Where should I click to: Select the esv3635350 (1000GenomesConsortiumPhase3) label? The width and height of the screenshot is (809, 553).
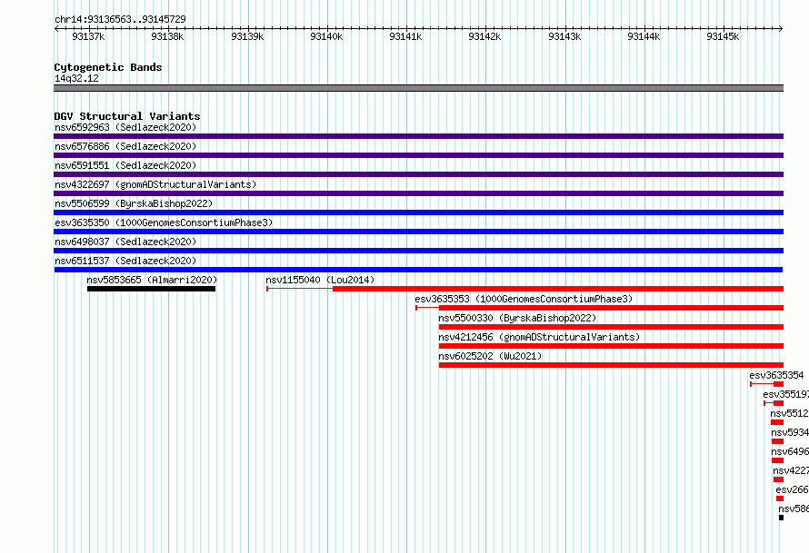[x=164, y=222]
